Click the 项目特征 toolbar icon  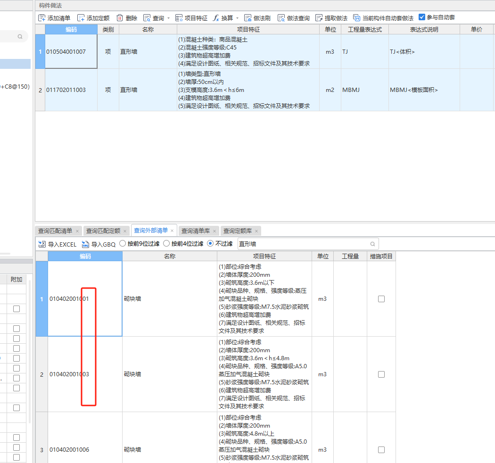(179, 18)
